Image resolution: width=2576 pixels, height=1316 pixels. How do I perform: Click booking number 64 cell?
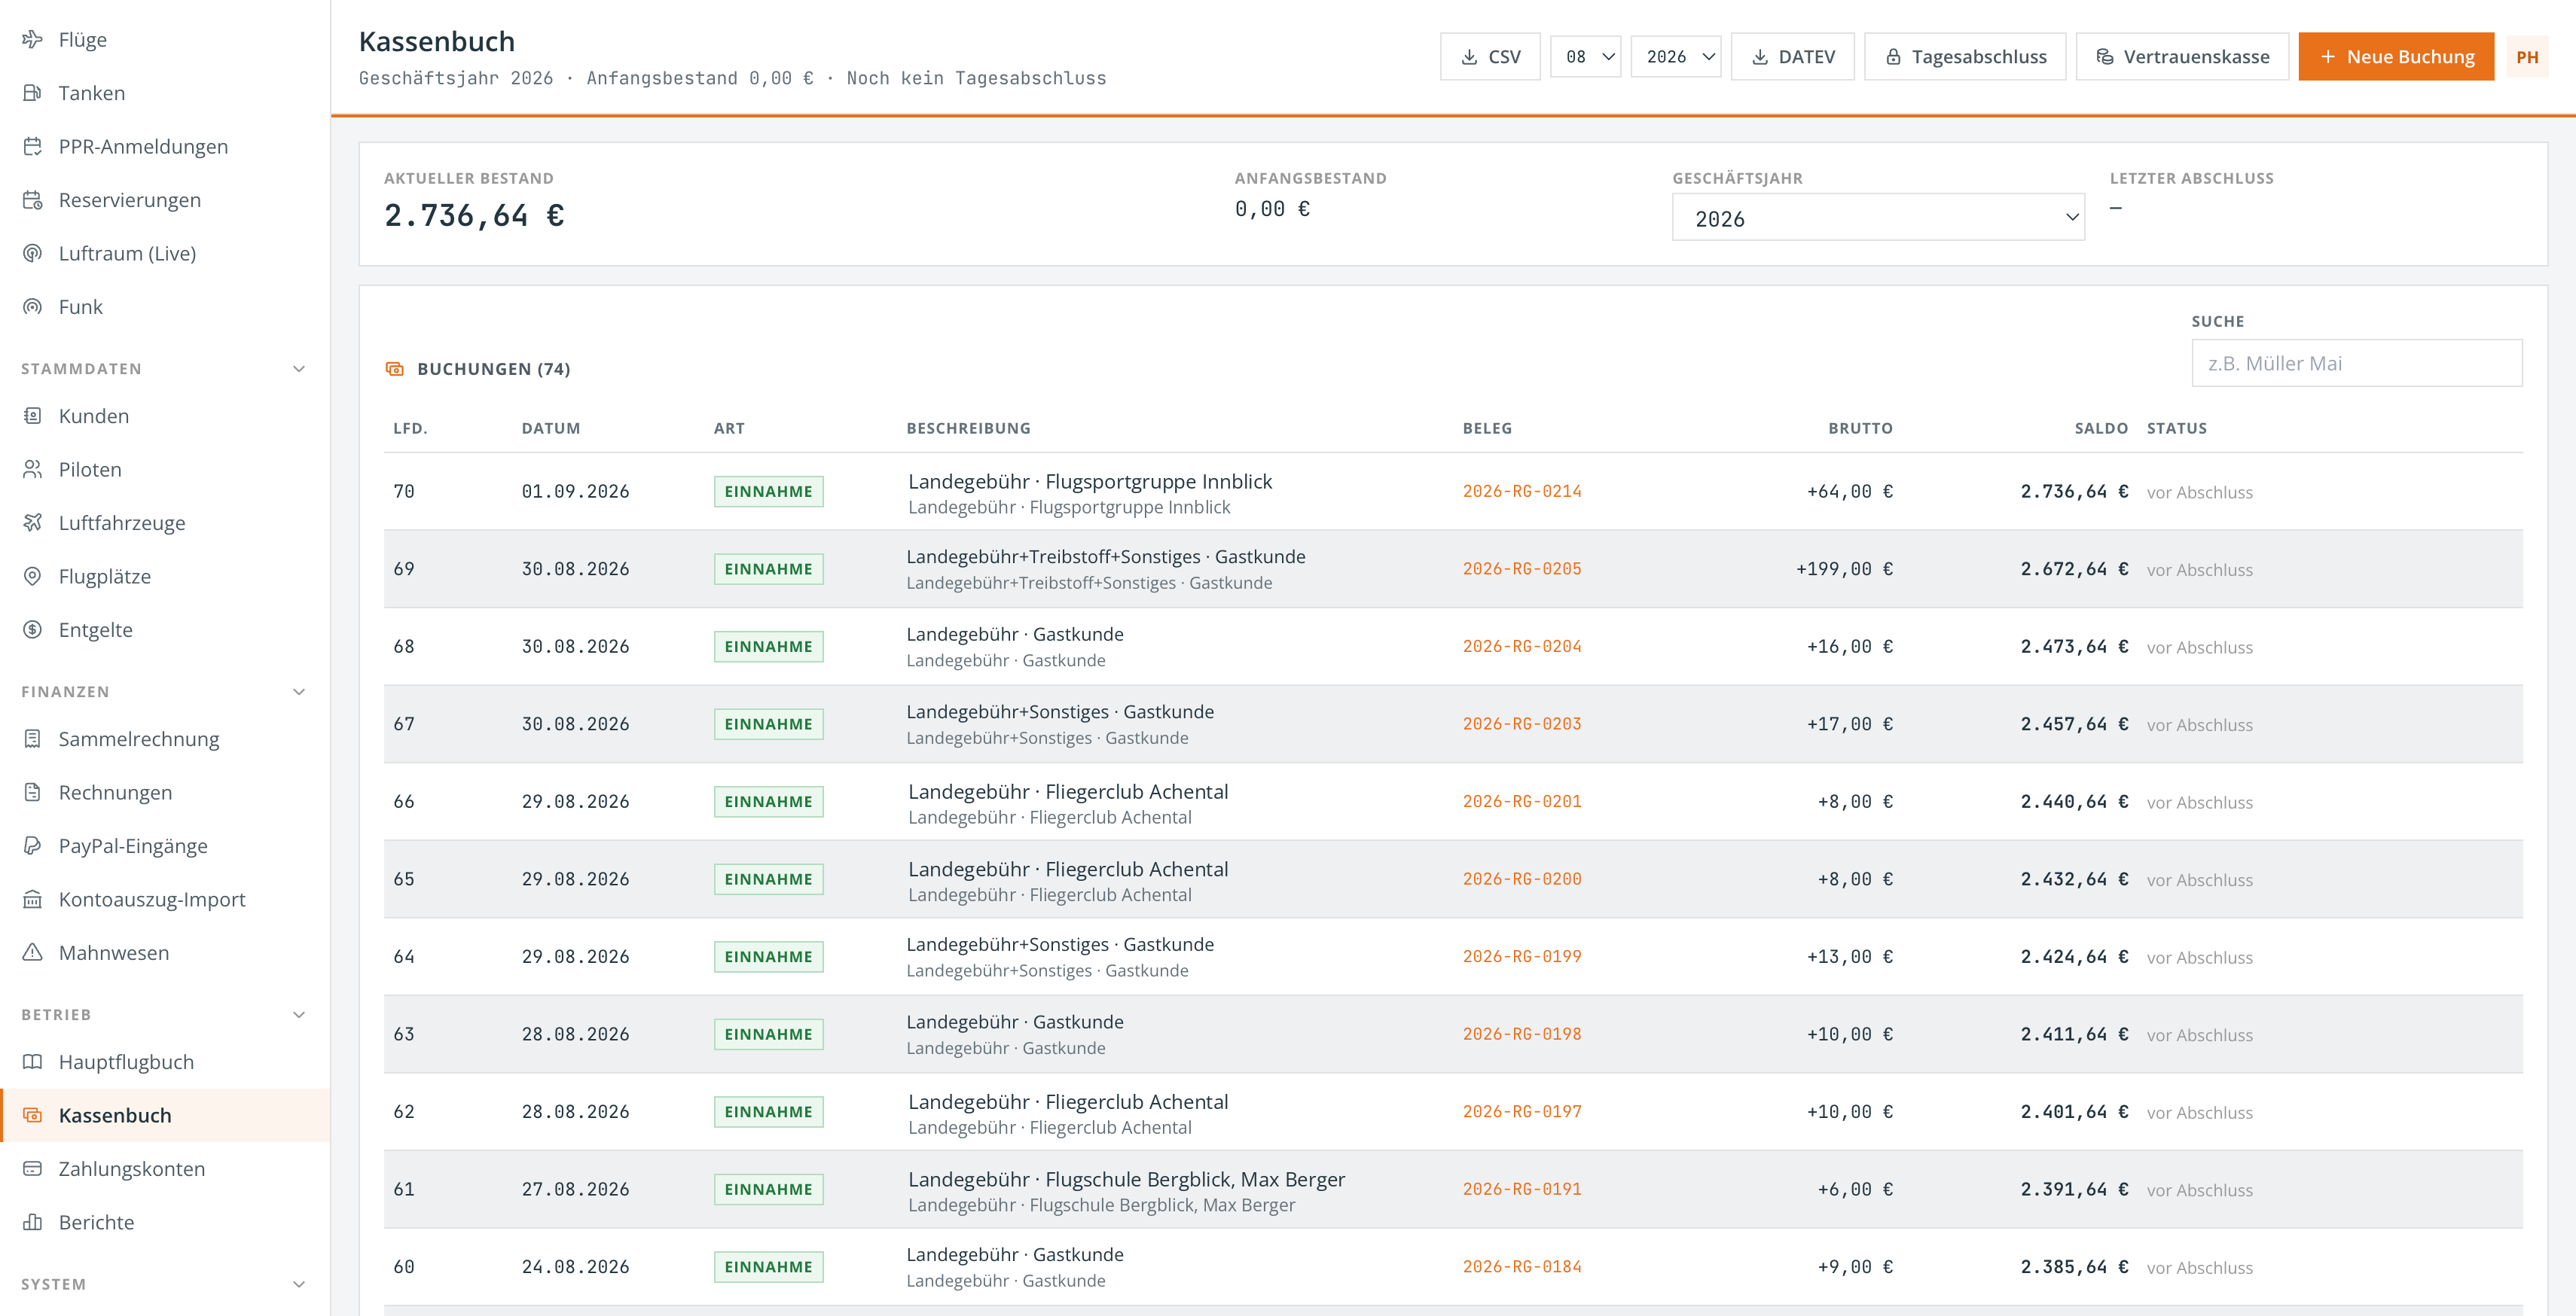[x=404, y=956]
